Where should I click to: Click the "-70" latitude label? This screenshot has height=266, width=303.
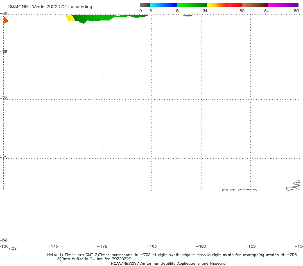[4, 98]
